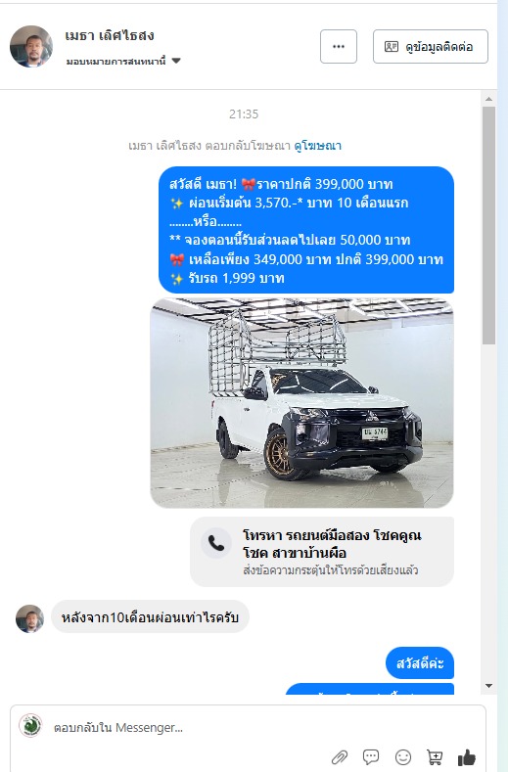
Task: Open the ดูโฆษณา link
Action: 318,146
